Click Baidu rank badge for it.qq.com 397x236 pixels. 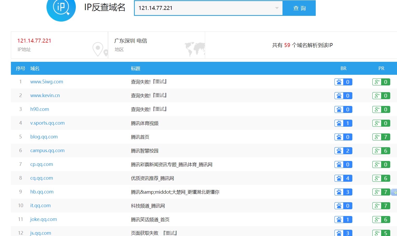pyautogui.click(x=343, y=206)
